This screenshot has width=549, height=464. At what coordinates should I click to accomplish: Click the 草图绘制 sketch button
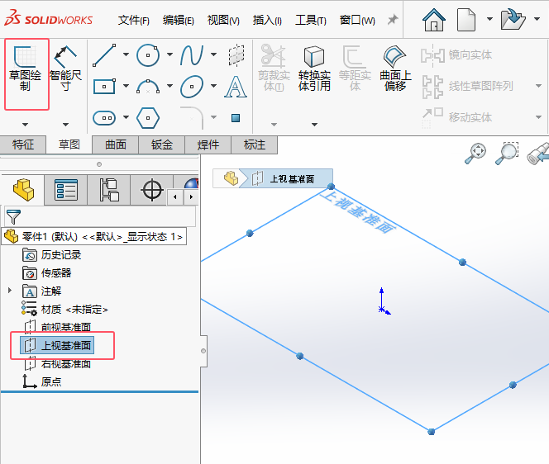[25, 69]
